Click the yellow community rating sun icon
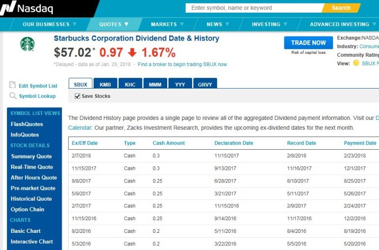379x250 pixels. pyautogui.click(x=356, y=63)
